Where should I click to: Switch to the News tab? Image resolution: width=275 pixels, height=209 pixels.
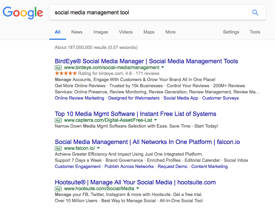click(x=77, y=32)
